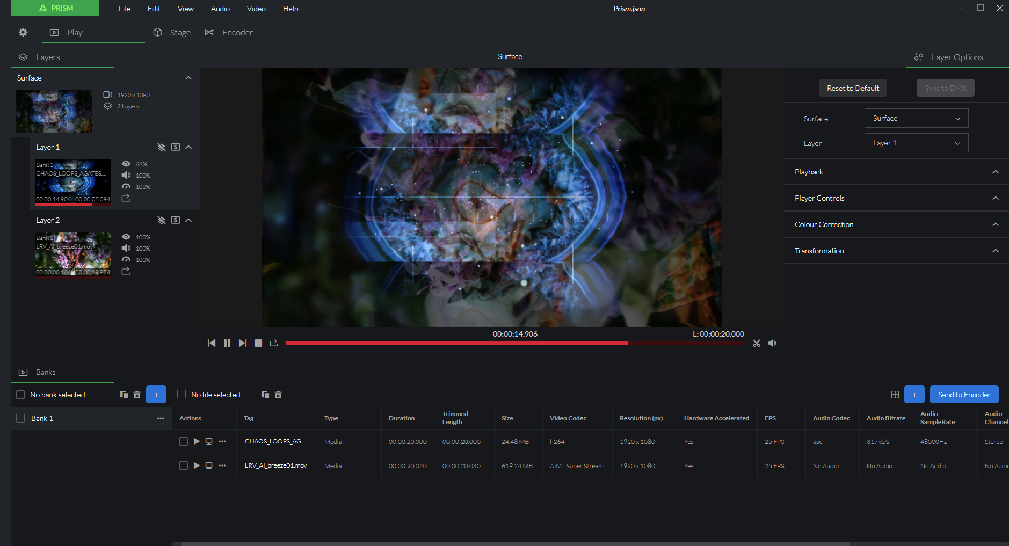This screenshot has width=1009, height=546.
Task: Toggle loop icon in the player bar
Action: 274,343
